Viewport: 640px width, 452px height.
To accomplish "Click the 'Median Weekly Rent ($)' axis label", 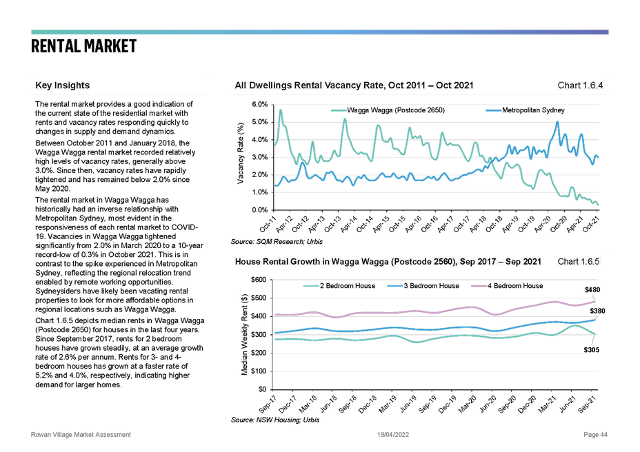I will coord(245,334).
